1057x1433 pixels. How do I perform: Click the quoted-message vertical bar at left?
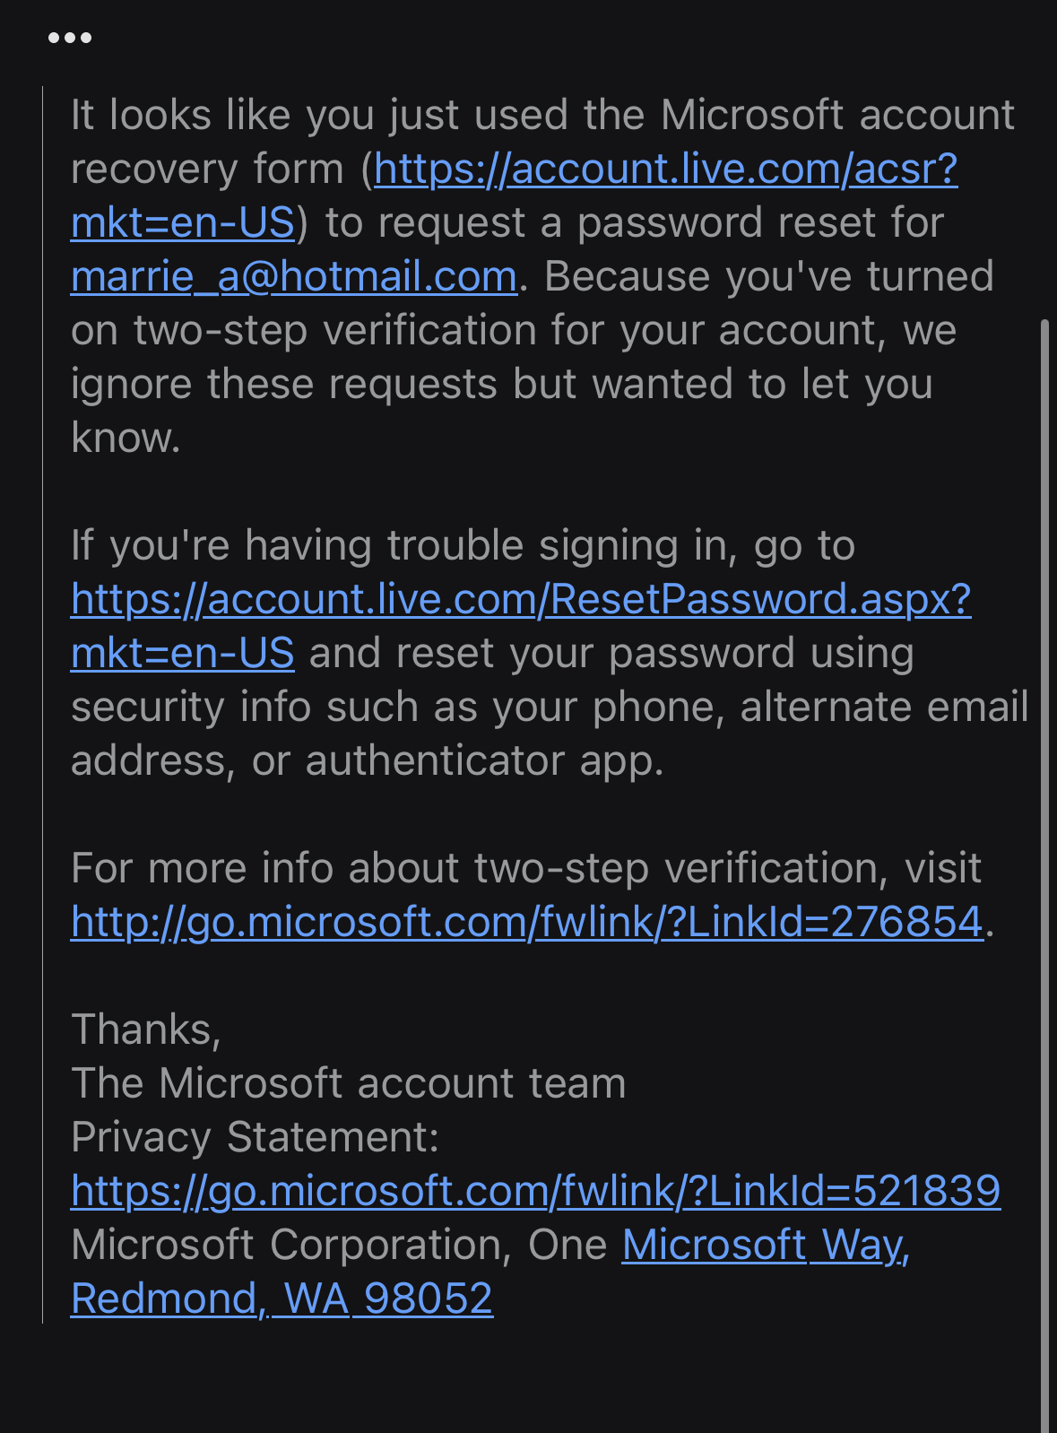pos(43,705)
